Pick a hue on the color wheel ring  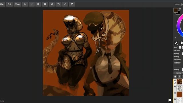click(x=178, y=25)
